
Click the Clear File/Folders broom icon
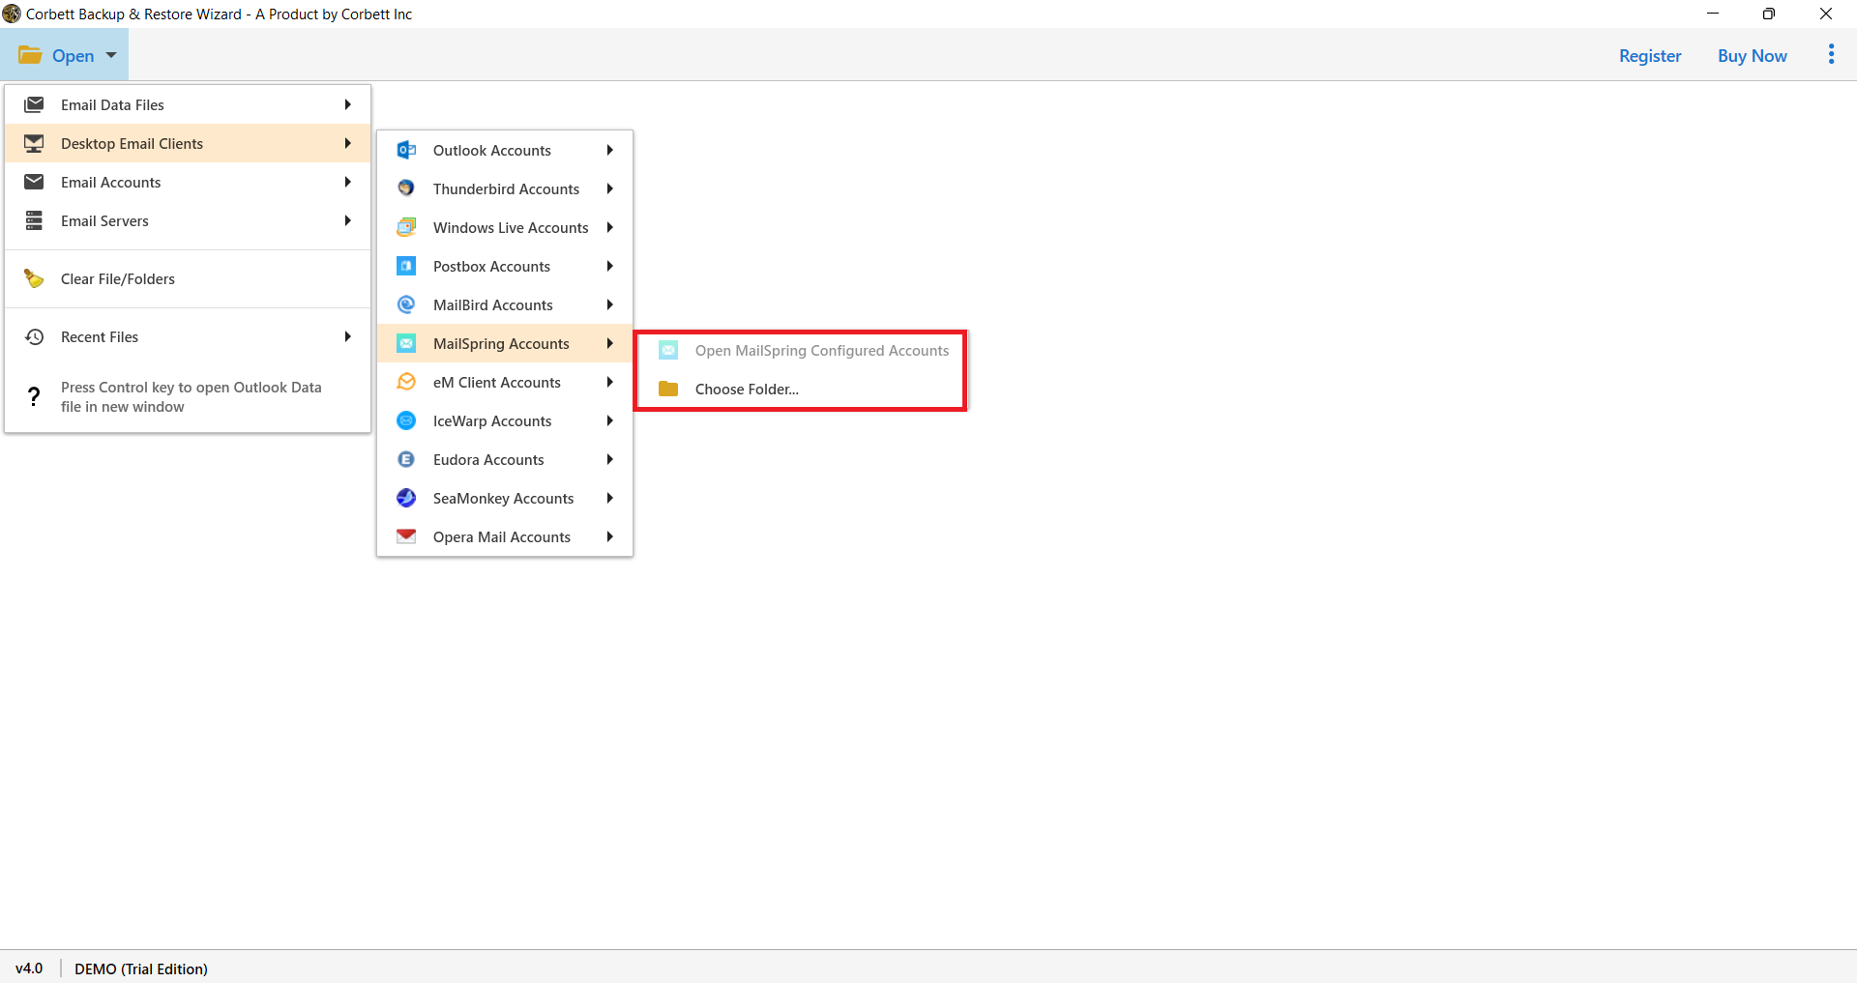click(x=34, y=278)
